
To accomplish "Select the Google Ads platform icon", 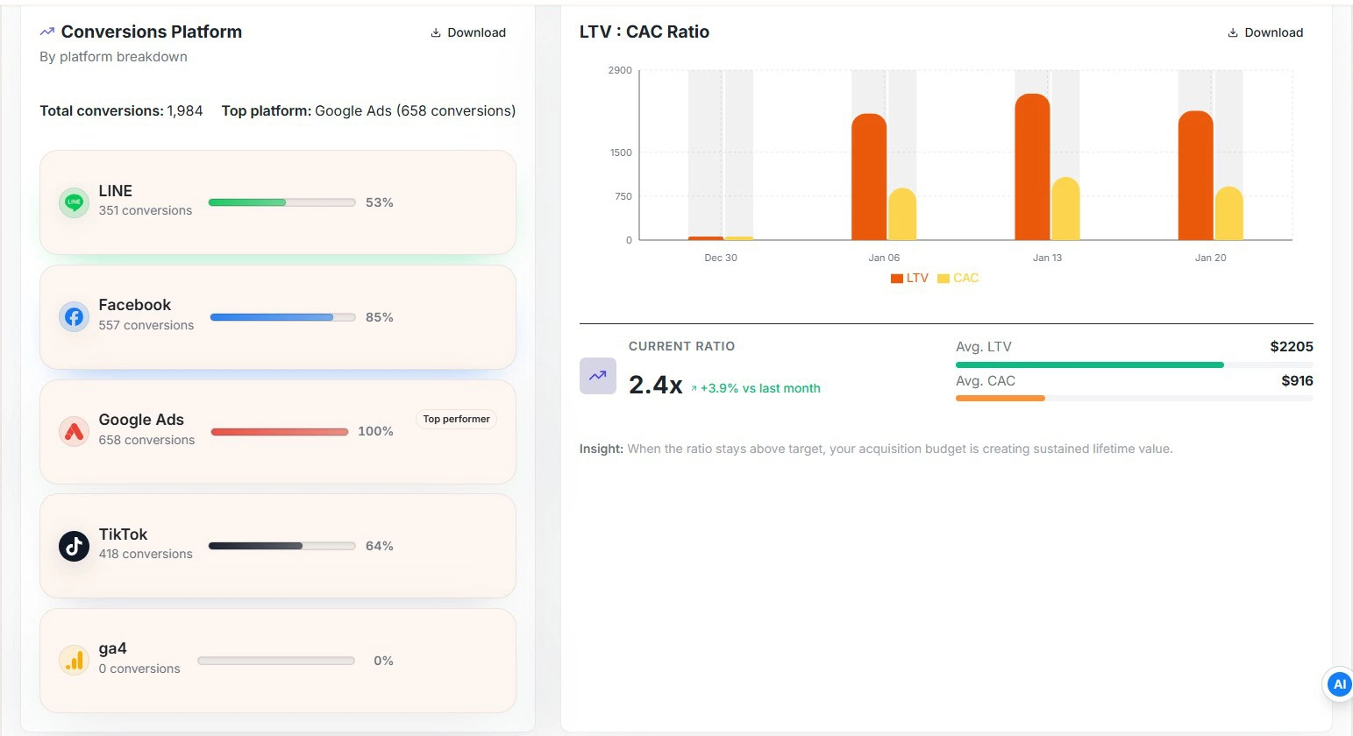I will pos(74,431).
